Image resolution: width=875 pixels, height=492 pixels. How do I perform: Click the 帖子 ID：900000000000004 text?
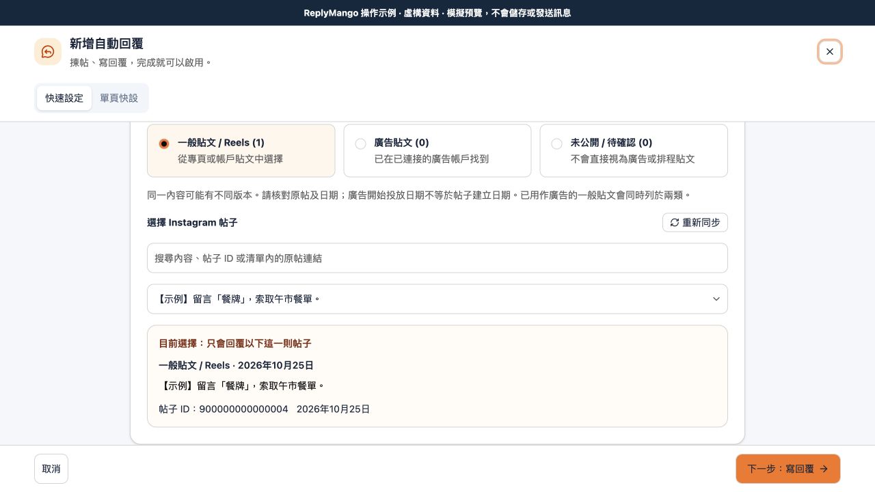coord(224,409)
